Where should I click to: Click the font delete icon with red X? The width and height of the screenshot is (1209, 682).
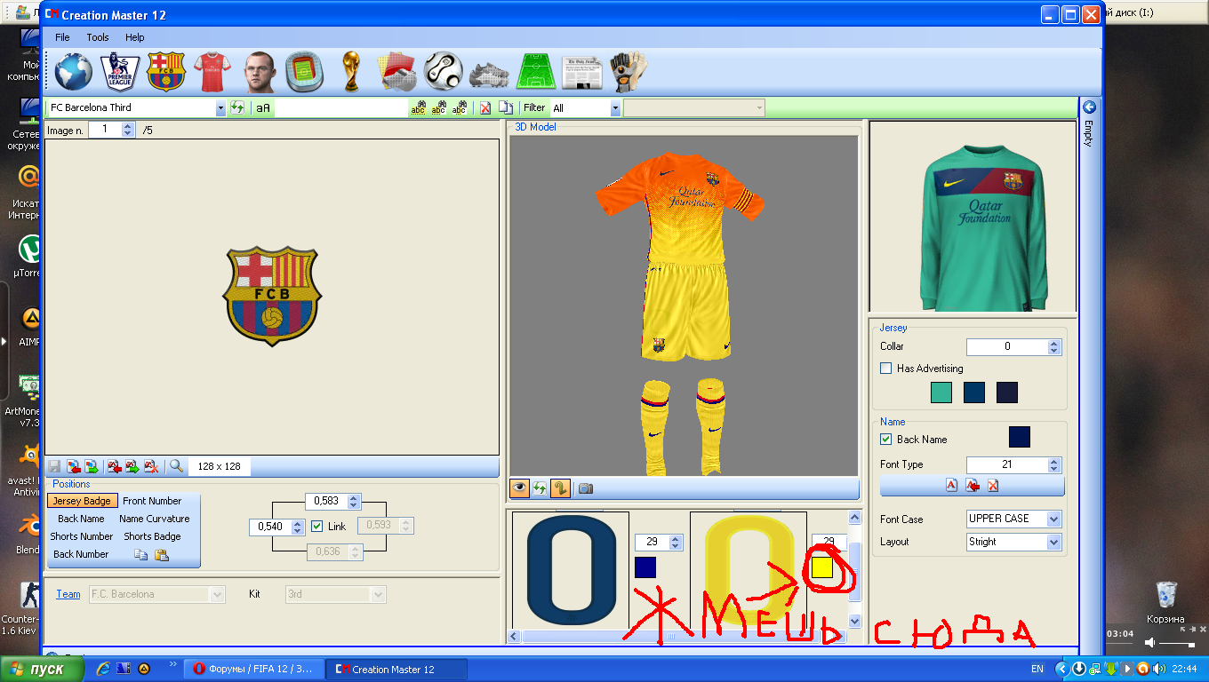point(993,485)
